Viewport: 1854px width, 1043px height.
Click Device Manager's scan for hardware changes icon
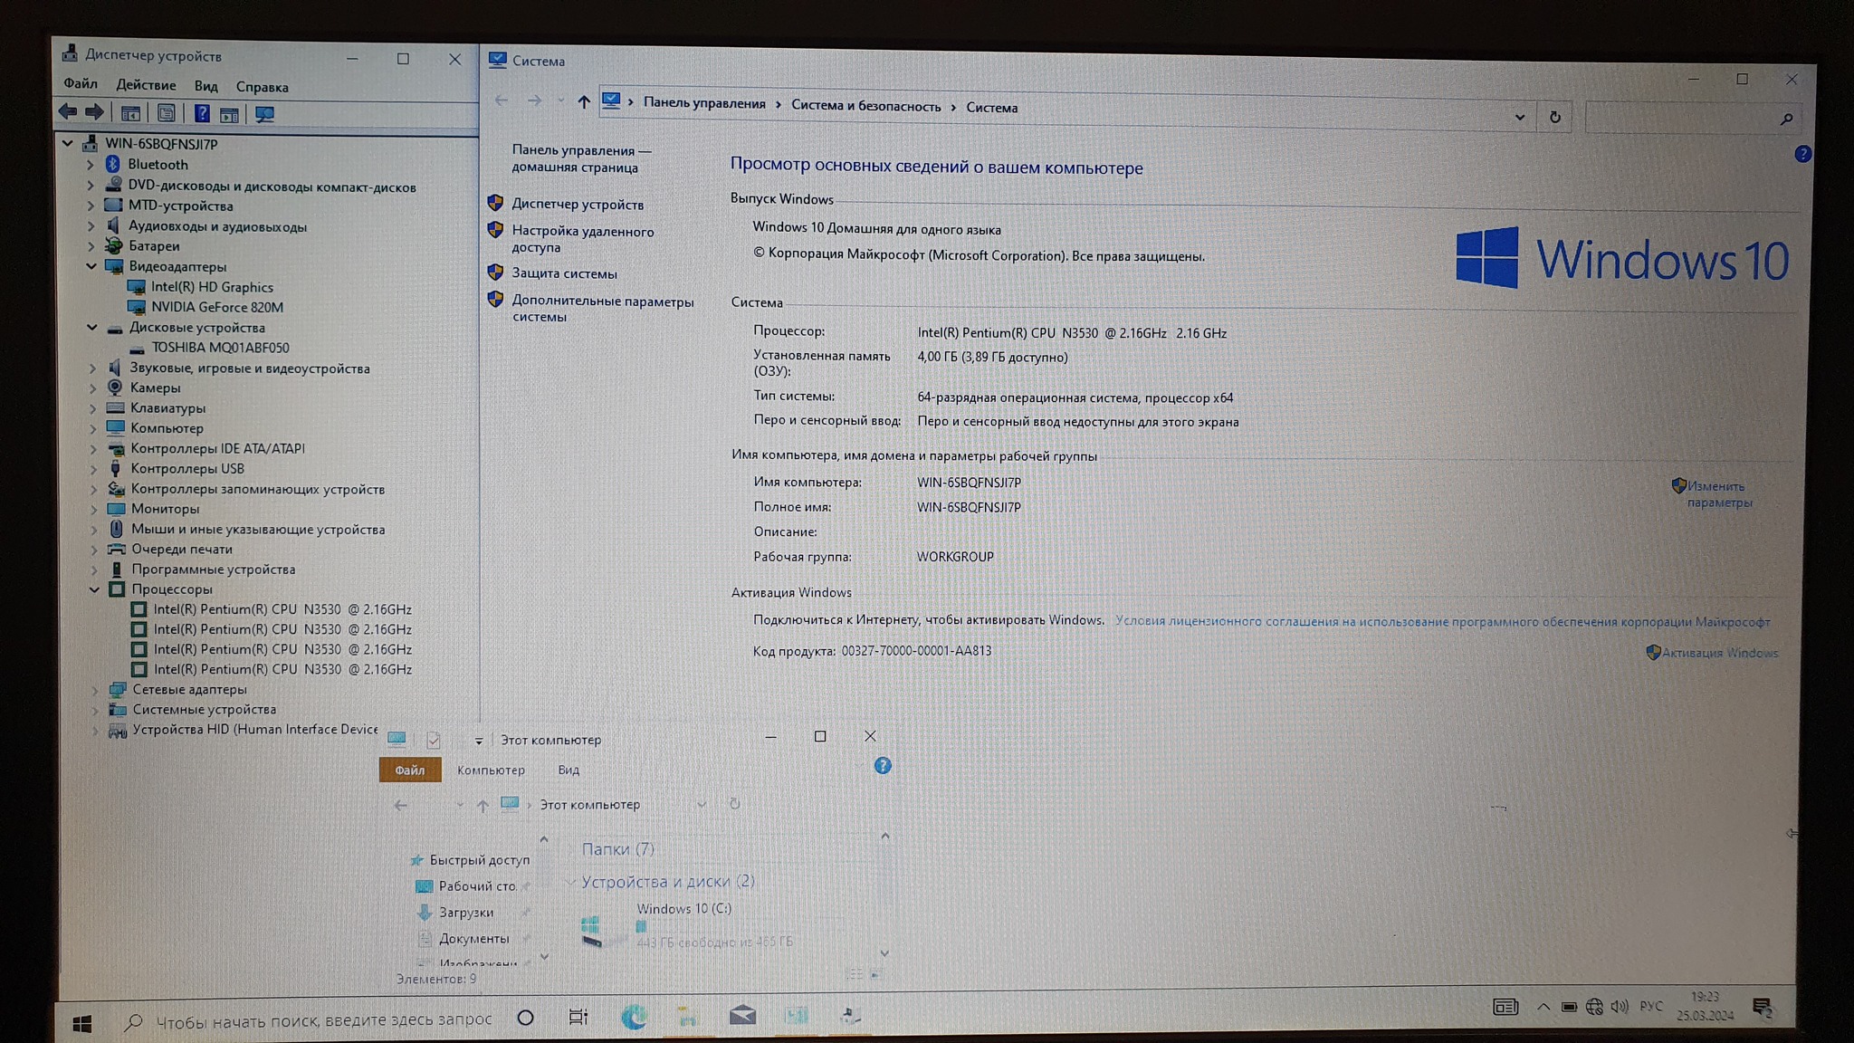click(264, 114)
